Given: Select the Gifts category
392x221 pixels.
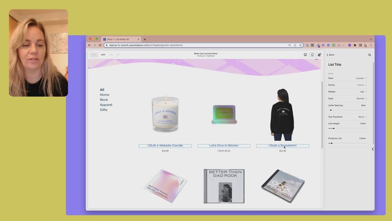Looking at the screenshot, I should (103, 110).
